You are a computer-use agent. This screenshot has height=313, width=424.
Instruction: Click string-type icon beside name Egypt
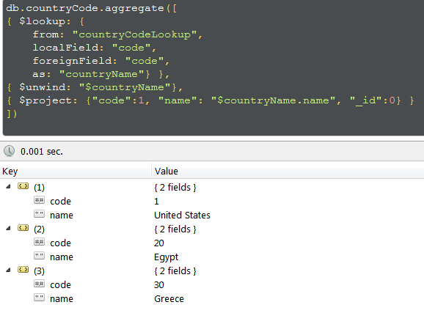[x=39, y=256]
